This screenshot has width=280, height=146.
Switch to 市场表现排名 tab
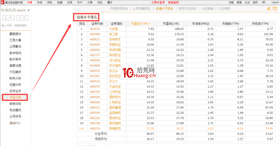tap(119, 9)
